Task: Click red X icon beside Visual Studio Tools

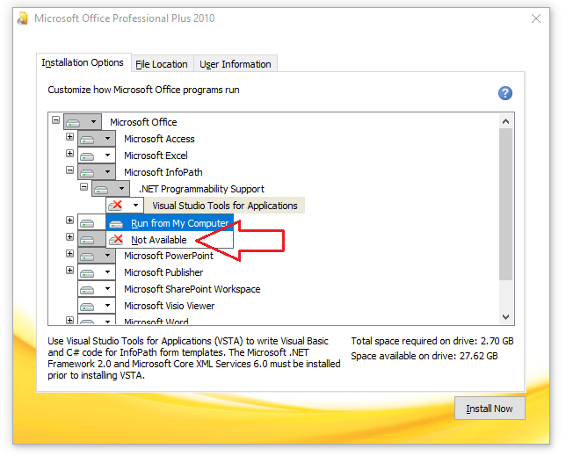Action: click(x=115, y=206)
